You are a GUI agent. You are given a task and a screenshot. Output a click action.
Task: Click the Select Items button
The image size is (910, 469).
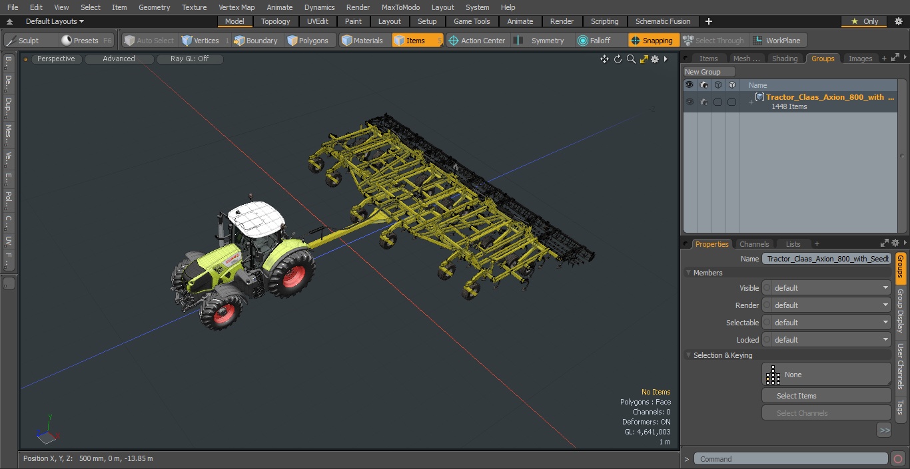point(826,396)
